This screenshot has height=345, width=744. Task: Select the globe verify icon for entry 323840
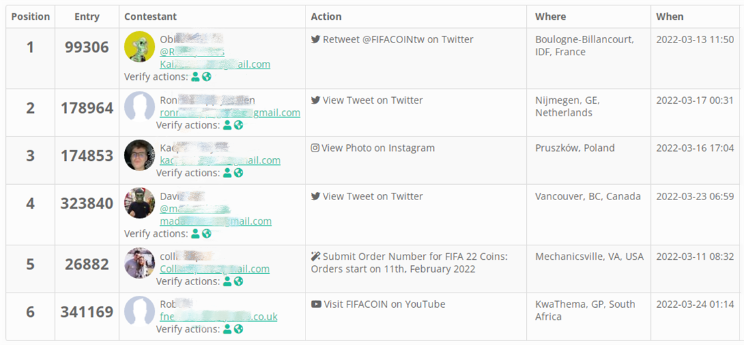click(x=207, y=233)
